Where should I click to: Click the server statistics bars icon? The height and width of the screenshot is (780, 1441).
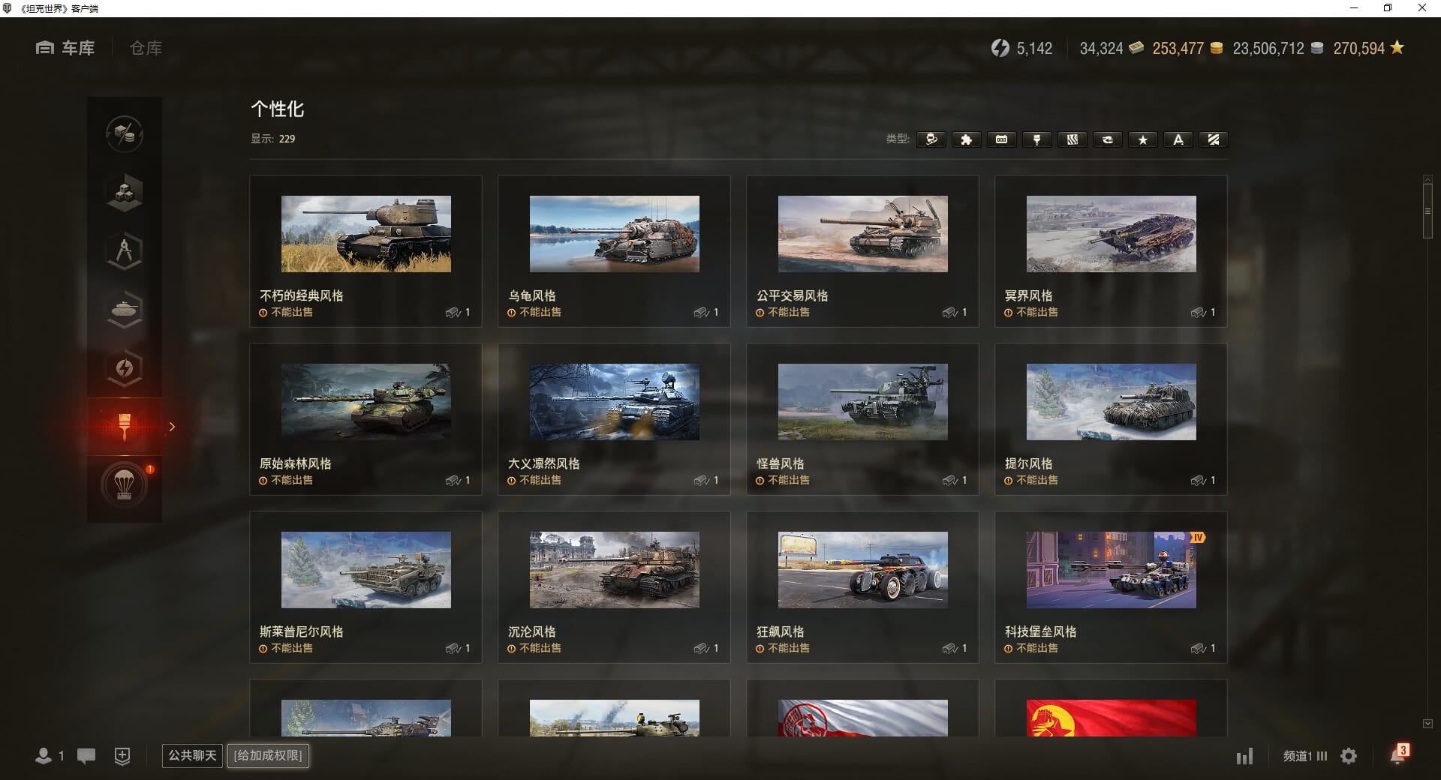pyautogui.click(x=1244, y=756)
